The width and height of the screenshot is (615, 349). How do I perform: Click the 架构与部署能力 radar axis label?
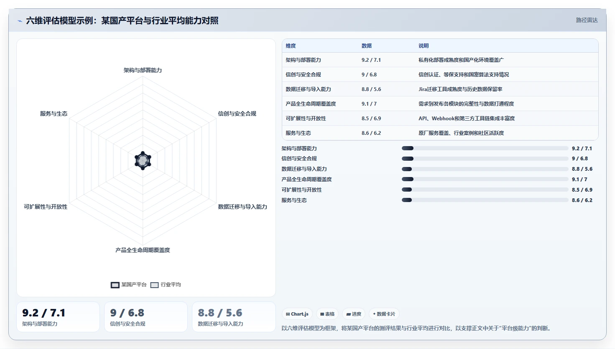(x=143, y=70)
